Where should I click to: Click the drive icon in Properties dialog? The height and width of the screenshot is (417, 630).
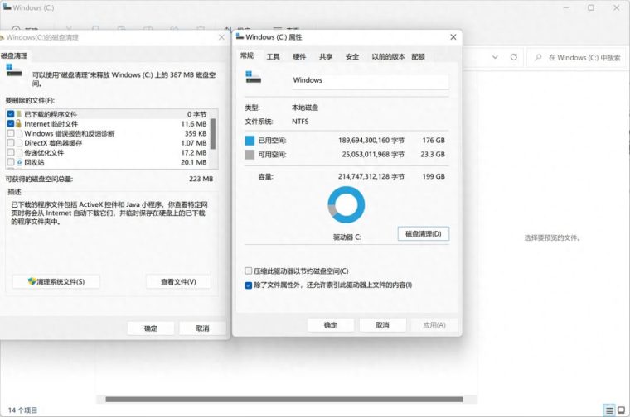tap(254, 77)
